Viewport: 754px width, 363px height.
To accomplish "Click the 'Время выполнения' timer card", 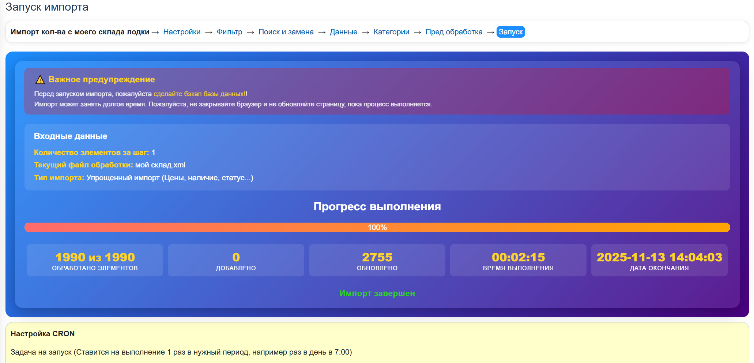I will [518, 260].
